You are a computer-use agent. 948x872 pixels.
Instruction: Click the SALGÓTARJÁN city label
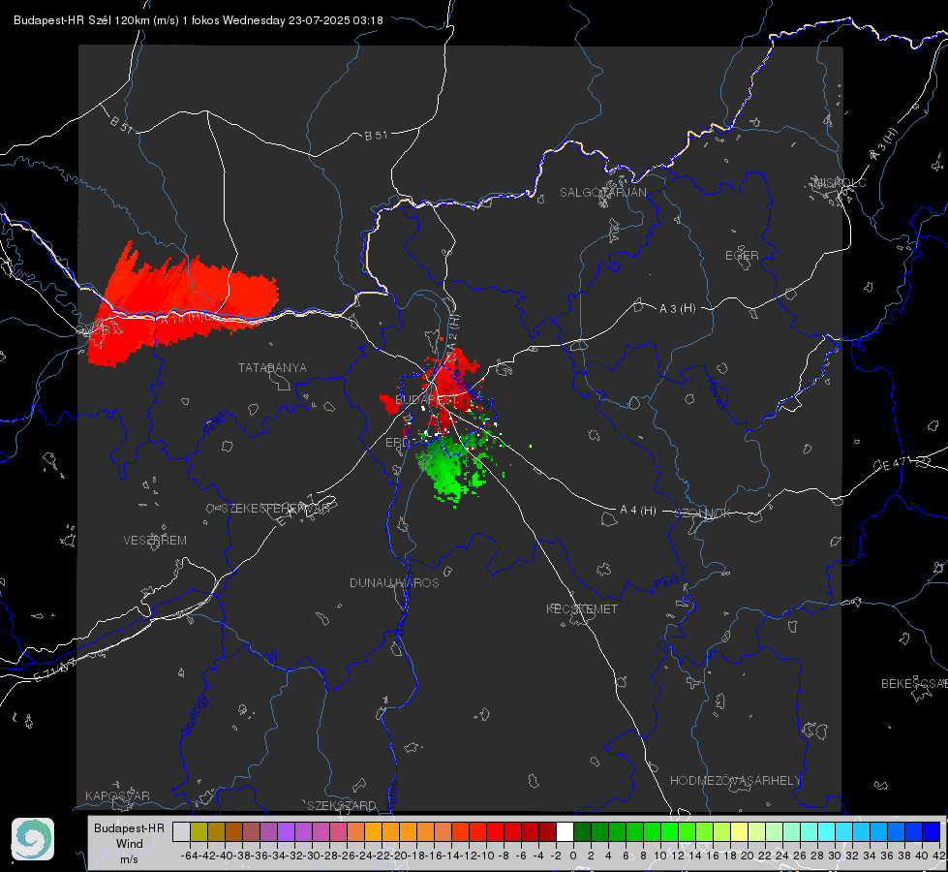click(602, 193)
